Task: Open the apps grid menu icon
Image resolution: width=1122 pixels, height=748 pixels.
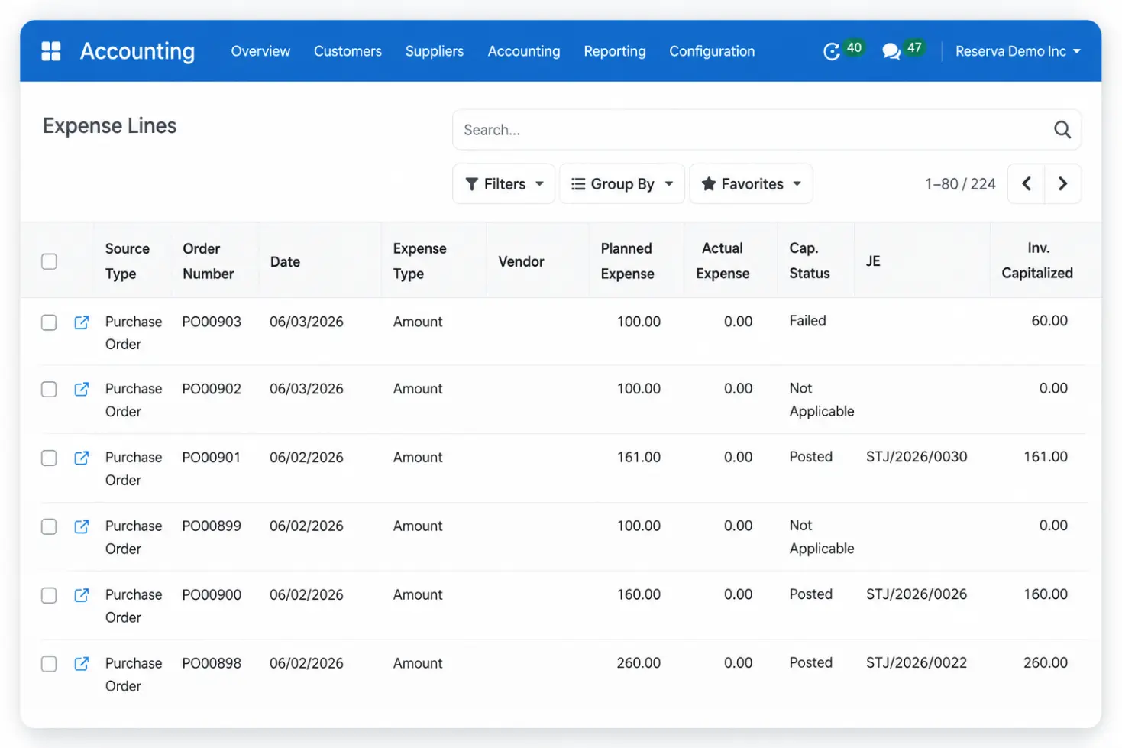Action: [50, 51]
